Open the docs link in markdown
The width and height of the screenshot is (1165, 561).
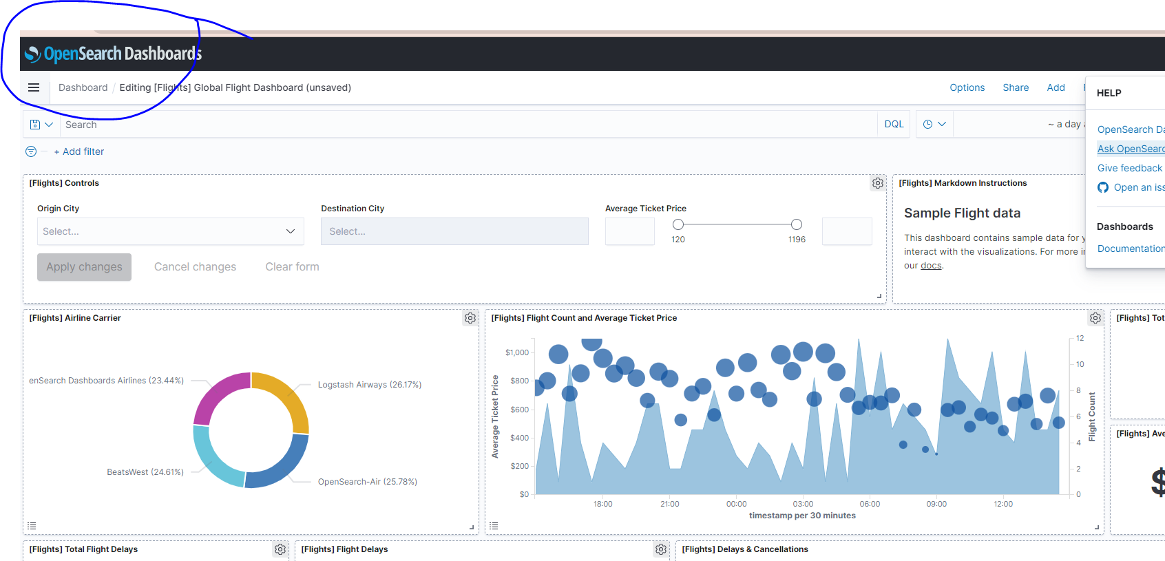(x=931, y=266)
